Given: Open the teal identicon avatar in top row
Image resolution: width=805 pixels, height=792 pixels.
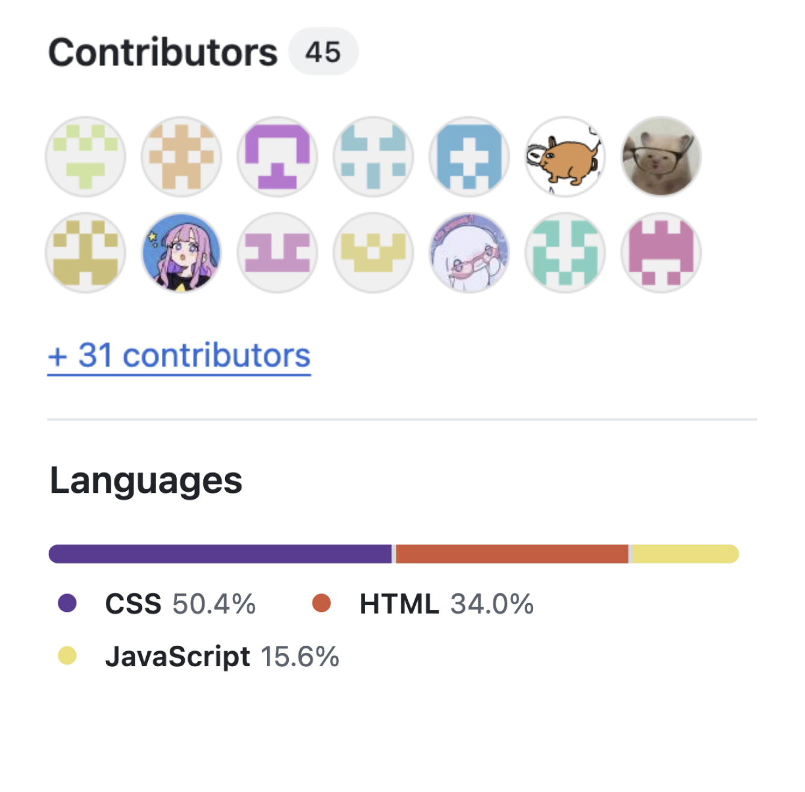Looking at the screenshot, I should pyautogui.click(x=373, y=156).
